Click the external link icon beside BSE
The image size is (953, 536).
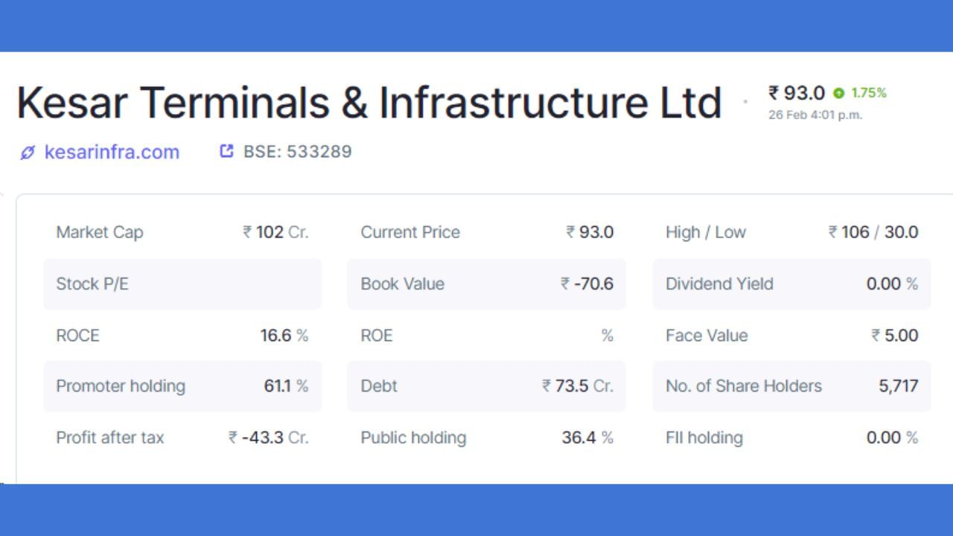point(227,151)
